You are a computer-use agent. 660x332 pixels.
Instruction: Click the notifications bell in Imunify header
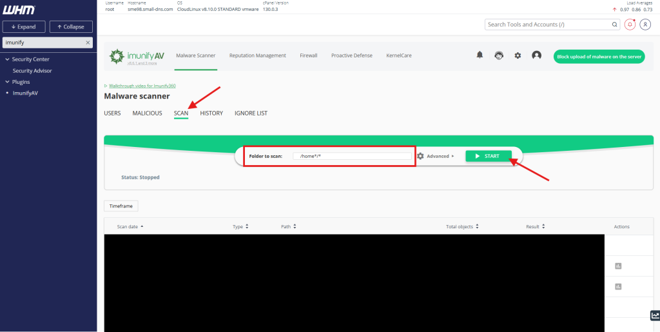[480, 55]
